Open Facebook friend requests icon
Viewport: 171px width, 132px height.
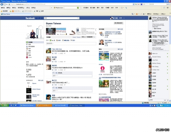point(37,18)
